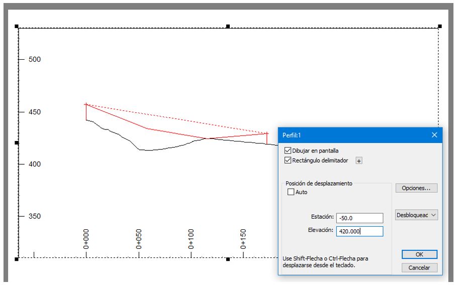This screenshot has height=286, width=461.
Task: Click the Elevación input field
Action: click(x=359, y=231)
